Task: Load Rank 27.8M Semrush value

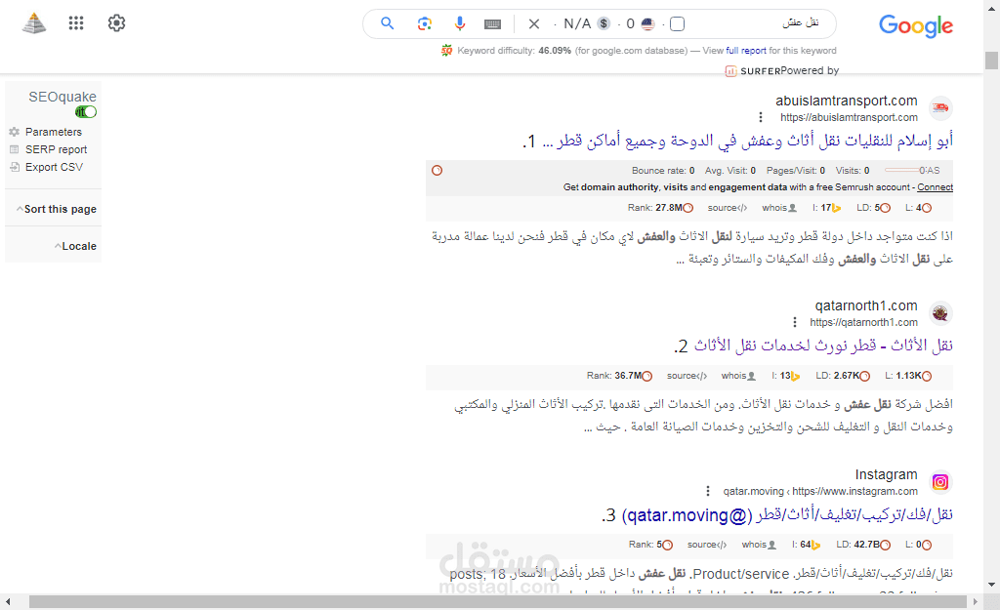Action: point(660,208)
